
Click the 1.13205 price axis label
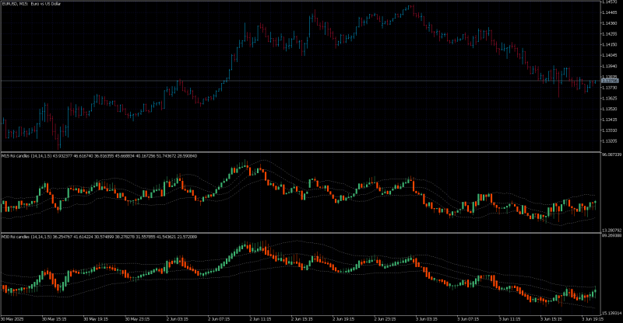tap(610, 141)
